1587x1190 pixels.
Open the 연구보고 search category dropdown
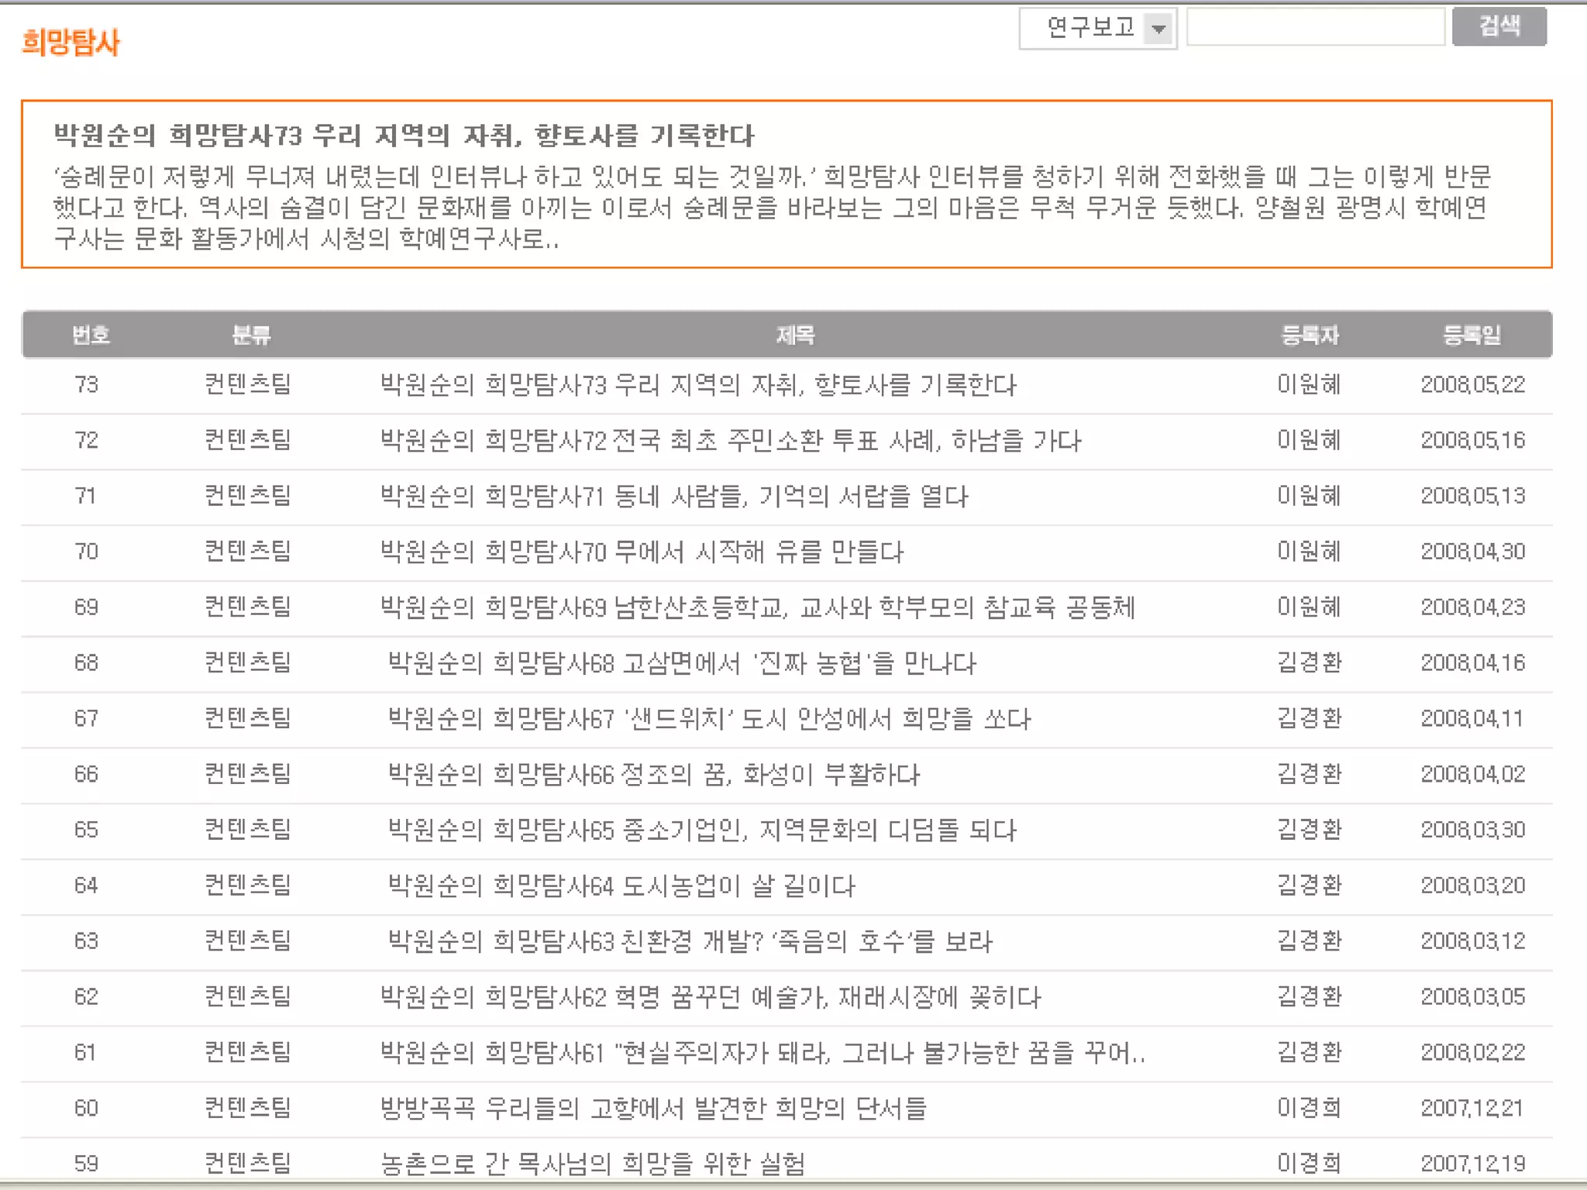click(1097, 29)
